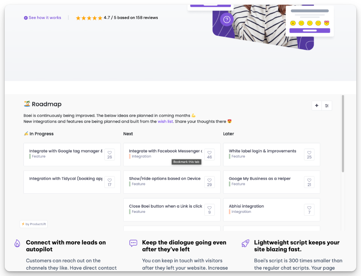Image resolution: width=361 pixels, height=276 pixels.
Task: Click the question mark circle icon
Action: click(x=227, y=19)
